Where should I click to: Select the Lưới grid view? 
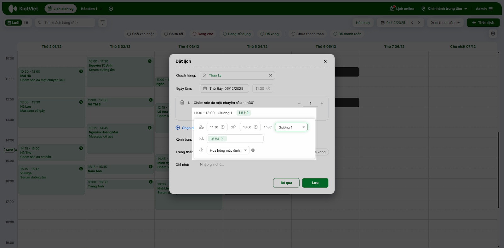(13, 23)
